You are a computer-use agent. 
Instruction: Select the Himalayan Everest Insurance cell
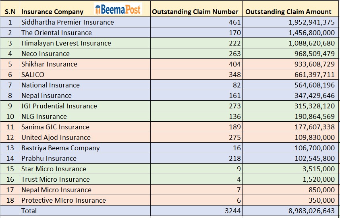[x=66, y=43]
